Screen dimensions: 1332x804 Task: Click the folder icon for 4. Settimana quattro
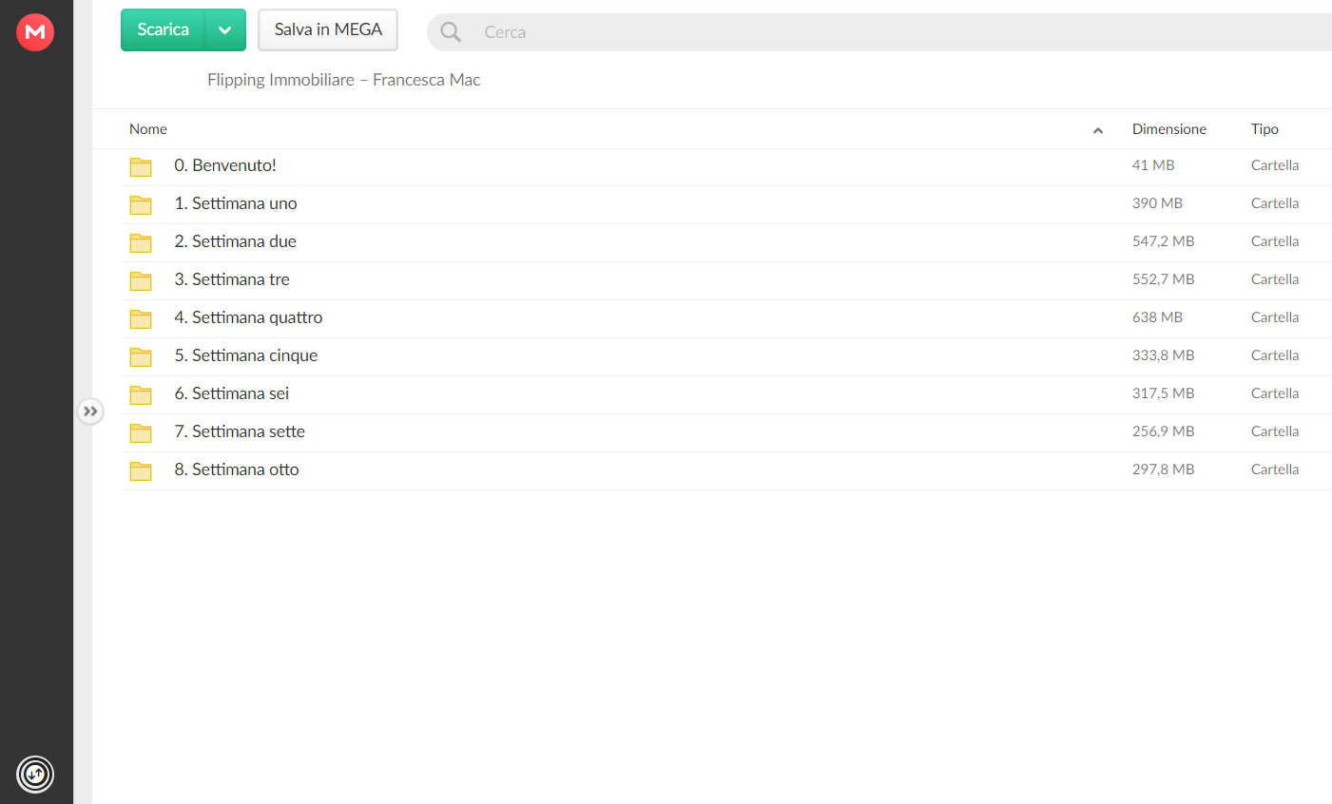(141, 319)
